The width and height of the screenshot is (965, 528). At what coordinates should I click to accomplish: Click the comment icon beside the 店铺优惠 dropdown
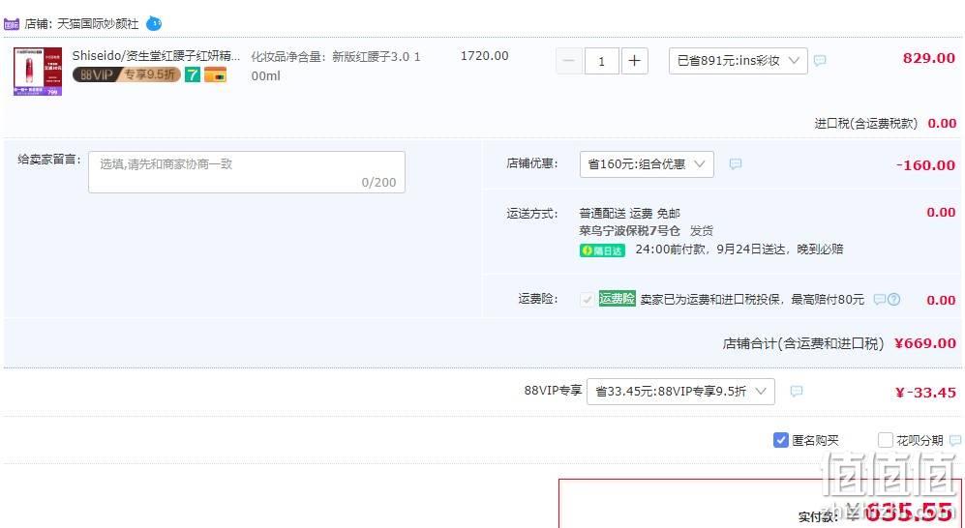click(736, 164)
